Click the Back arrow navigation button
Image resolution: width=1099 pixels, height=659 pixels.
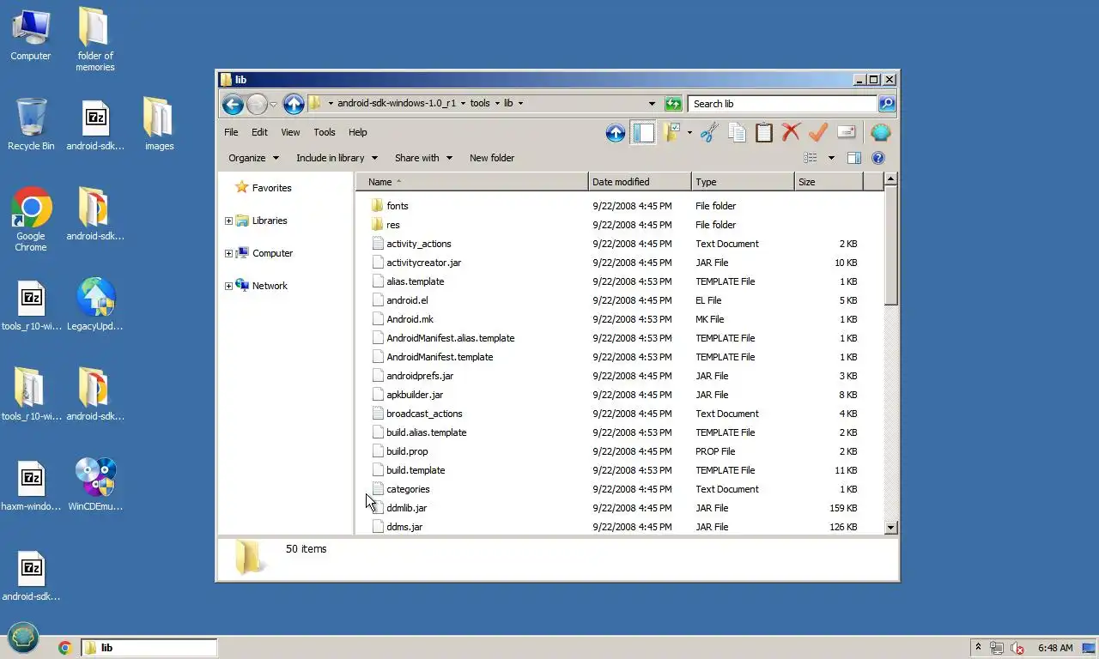pos(233,104)
